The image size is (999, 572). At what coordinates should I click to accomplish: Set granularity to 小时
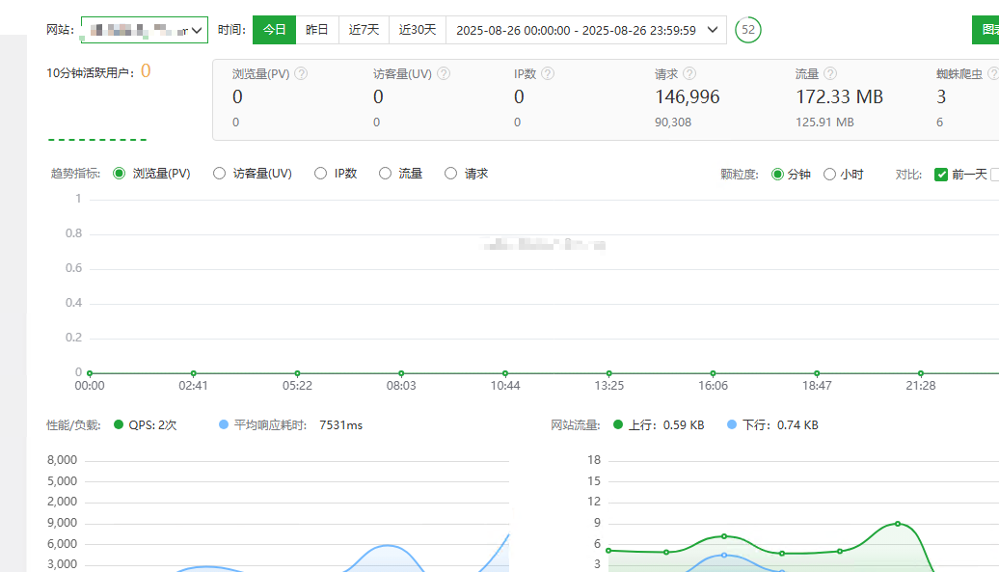(x=829, y=175)
